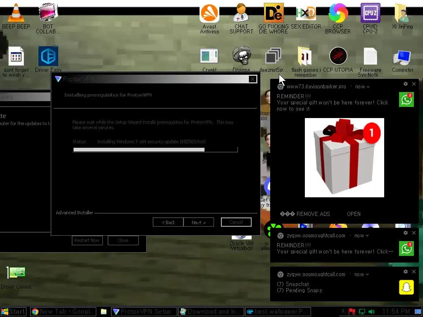Open the Freeware Sys Note file

370,56
